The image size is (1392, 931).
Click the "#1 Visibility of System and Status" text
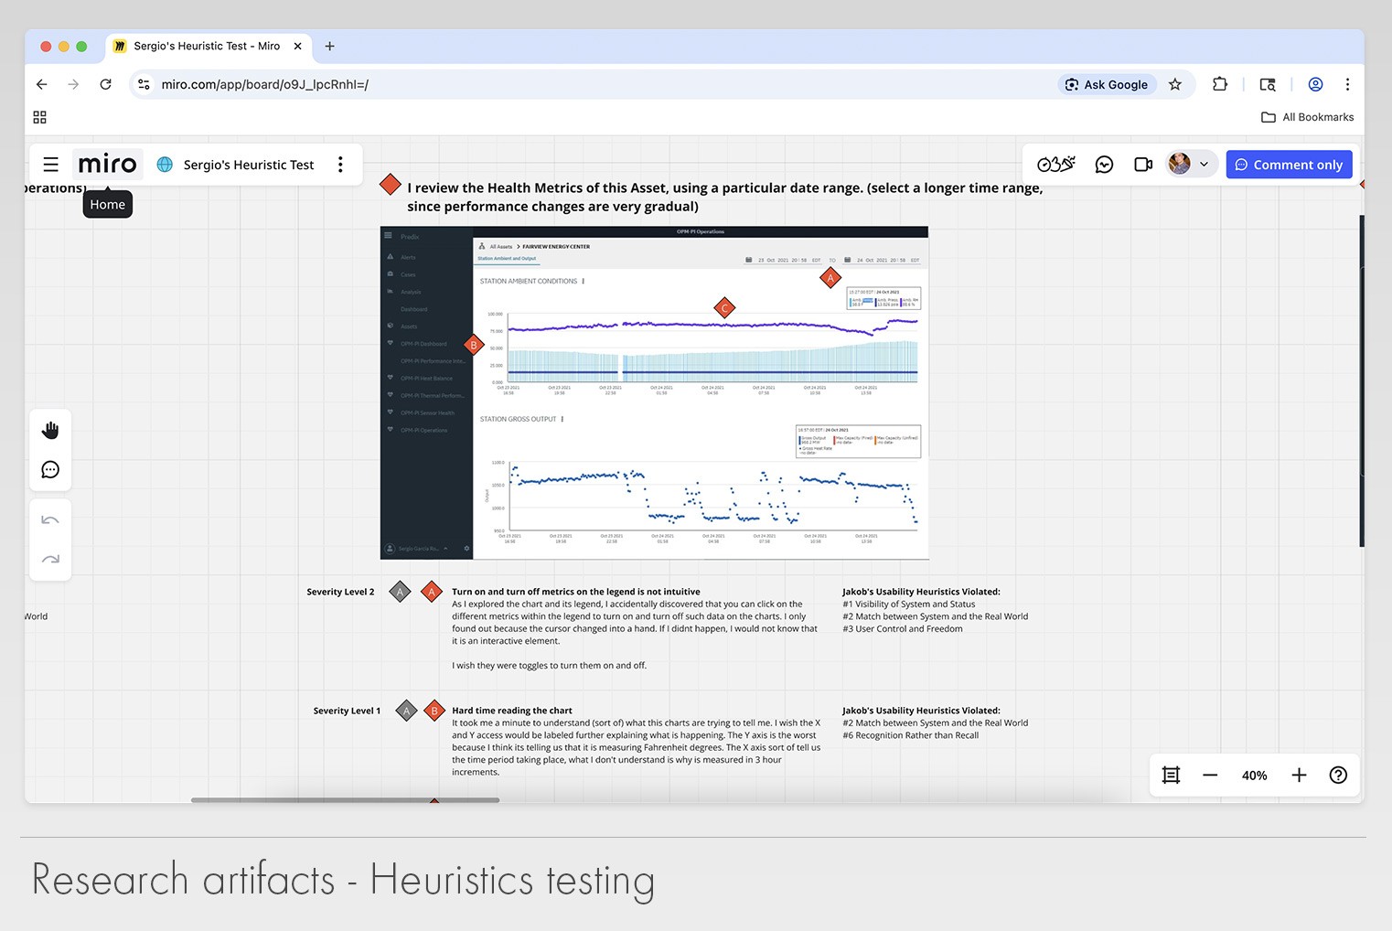pos(909,605)
